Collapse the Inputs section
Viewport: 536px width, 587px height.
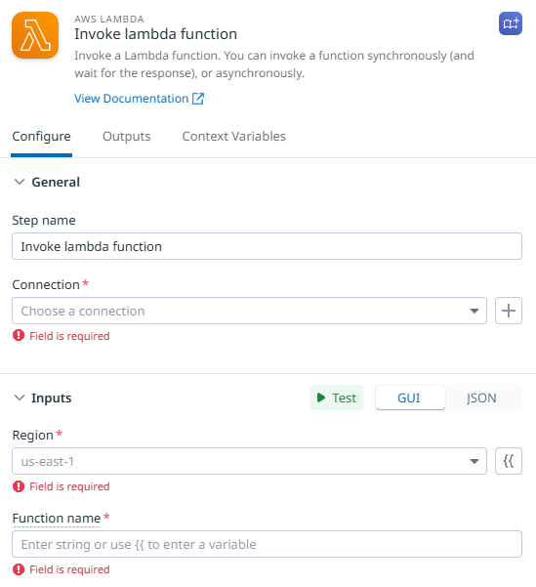20,398
